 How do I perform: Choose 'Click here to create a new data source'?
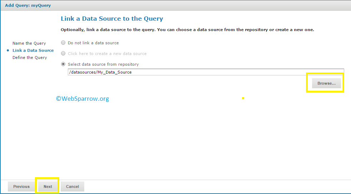pyautogui.click(x=63, y=53)
